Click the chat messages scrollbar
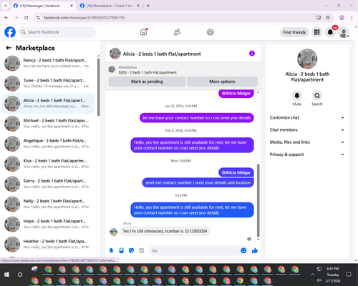 [x=258, y=200]
